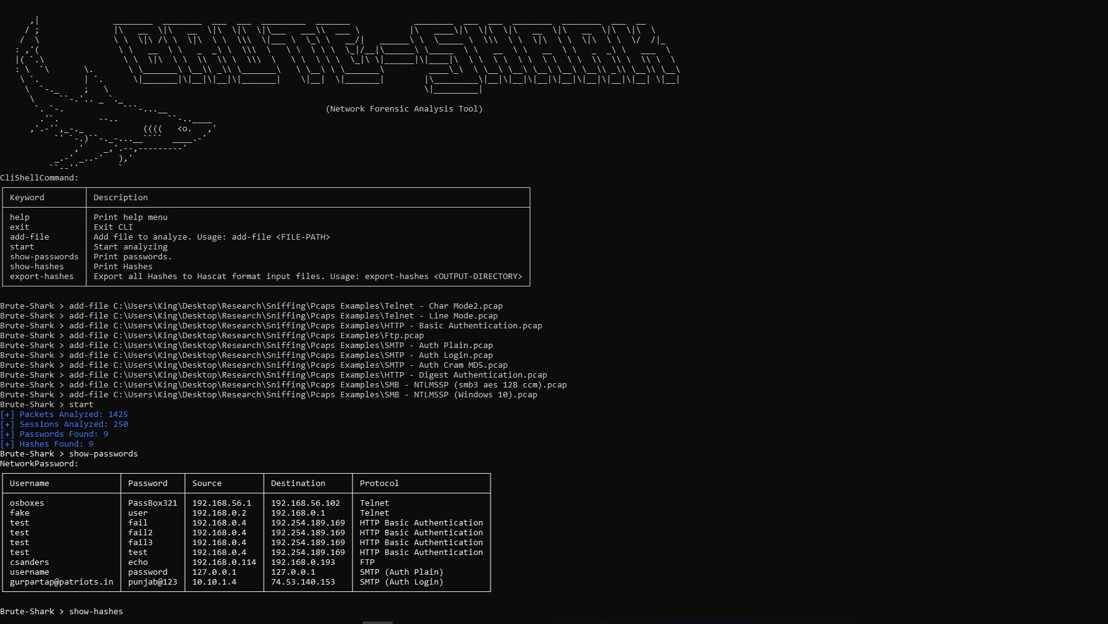Click '(Network Forensic Analysis Tool)' subtitle
1108x624 pixels.
[x=404, y=109]
